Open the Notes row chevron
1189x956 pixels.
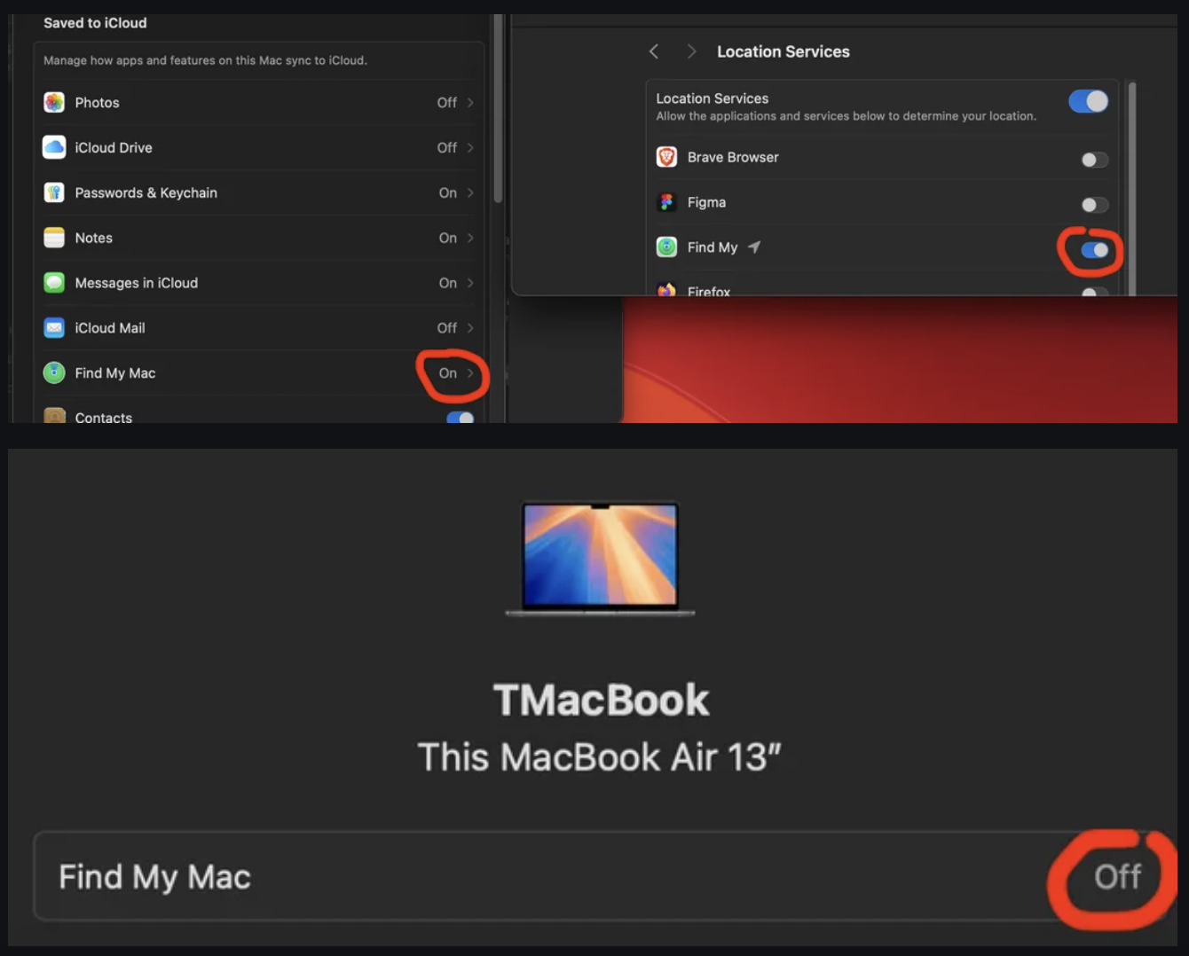[470, 238]
